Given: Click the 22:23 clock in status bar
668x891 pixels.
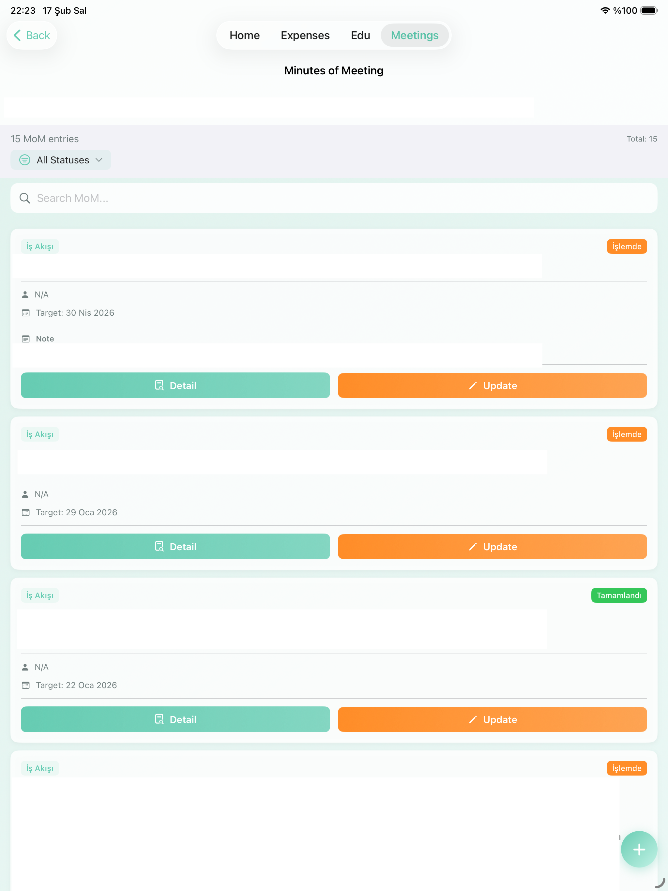Looking at the screenshot, I should coord(23,10).
